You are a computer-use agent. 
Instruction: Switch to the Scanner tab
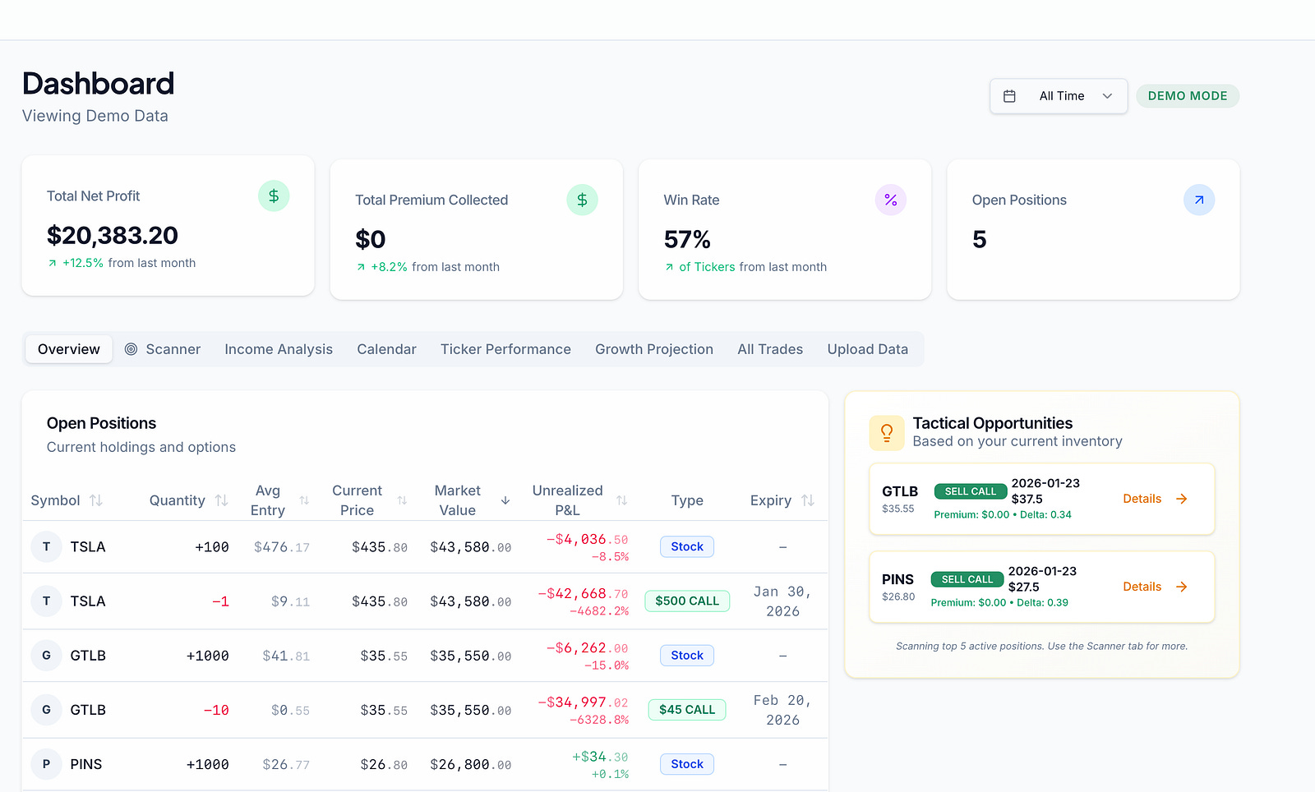click(x=163, y=349)
